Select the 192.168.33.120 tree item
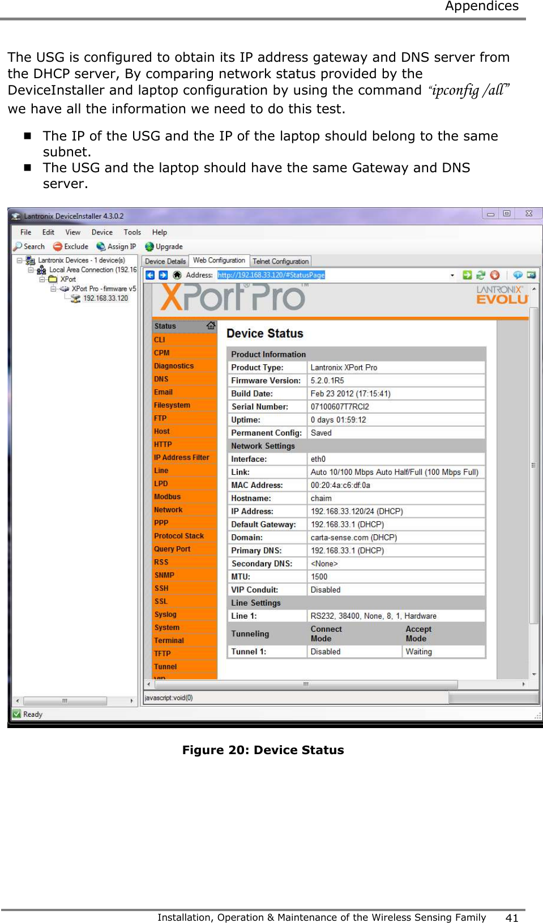 (106, 299)
